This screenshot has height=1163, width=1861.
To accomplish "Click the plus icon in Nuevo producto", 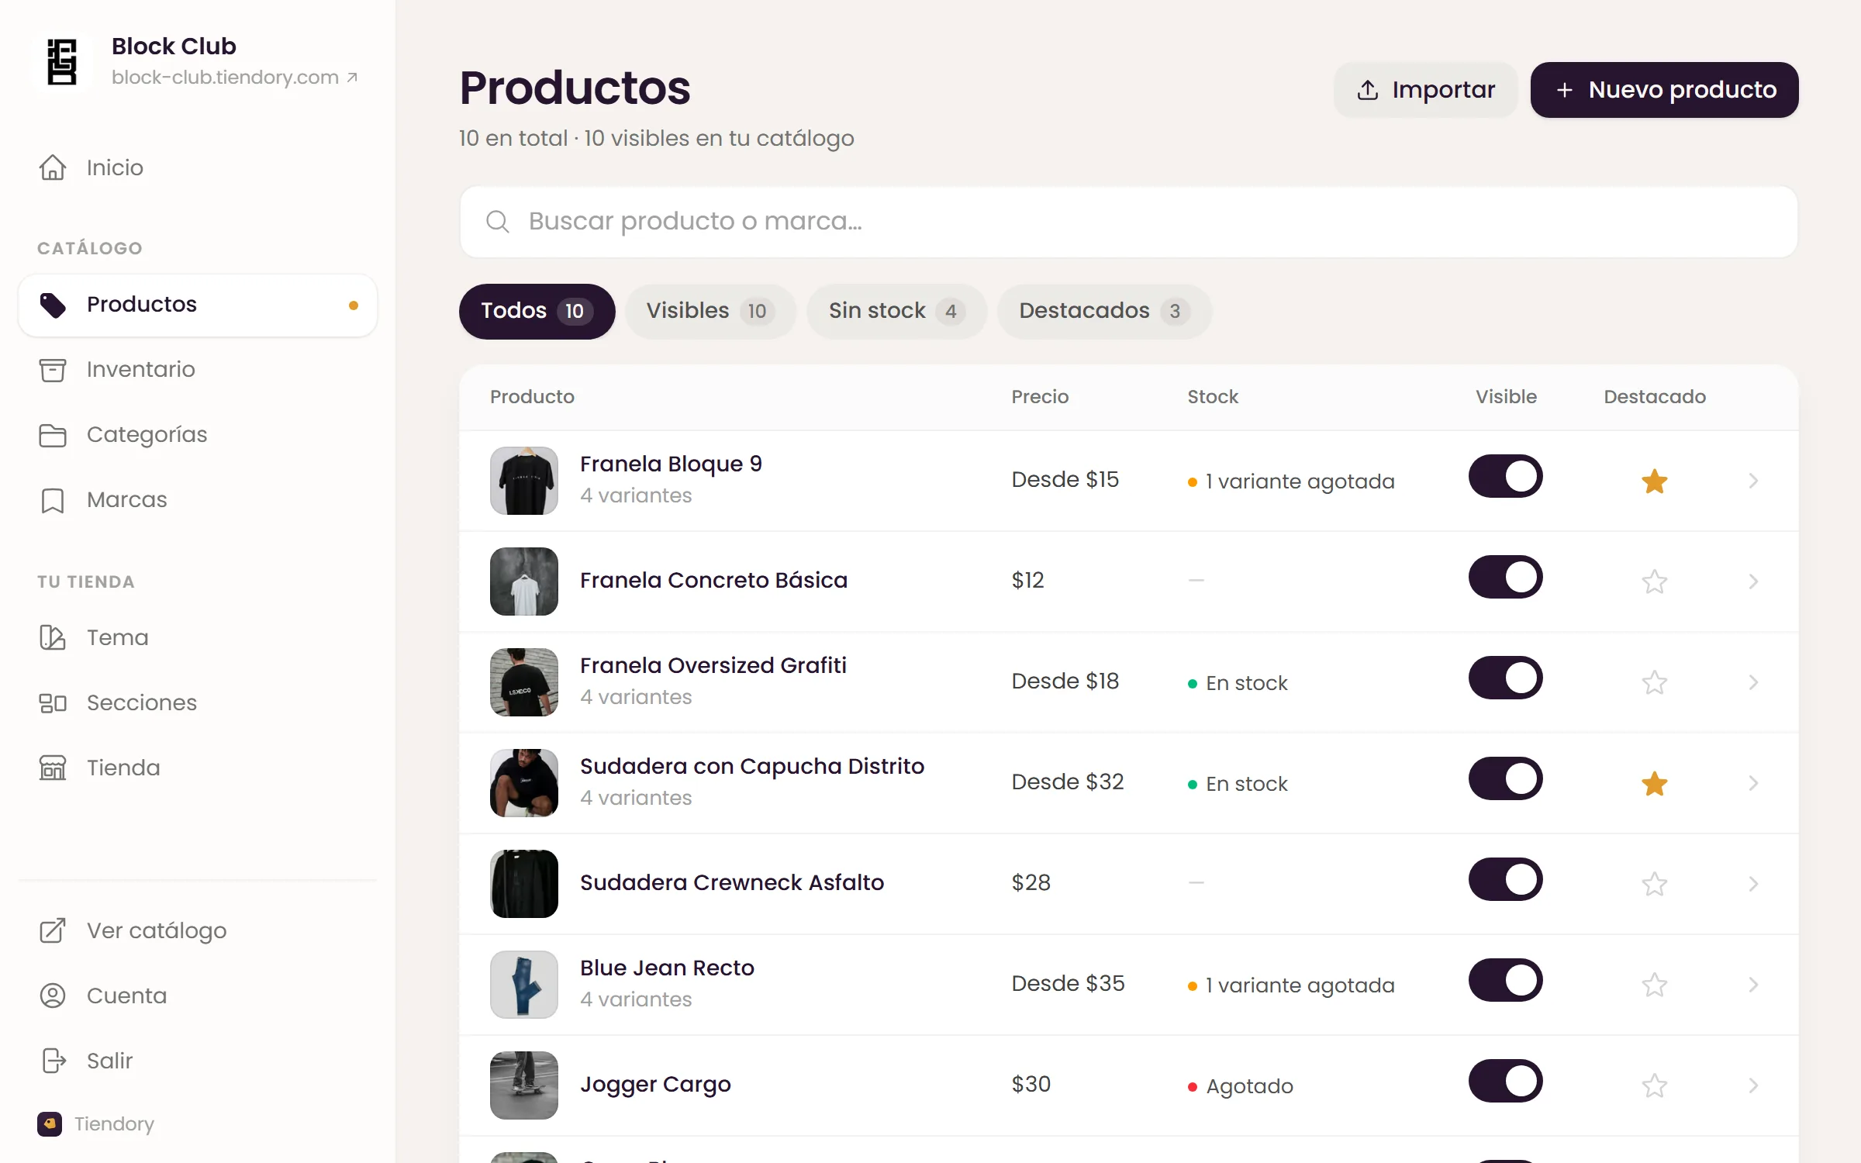I will coord(1565,90).
